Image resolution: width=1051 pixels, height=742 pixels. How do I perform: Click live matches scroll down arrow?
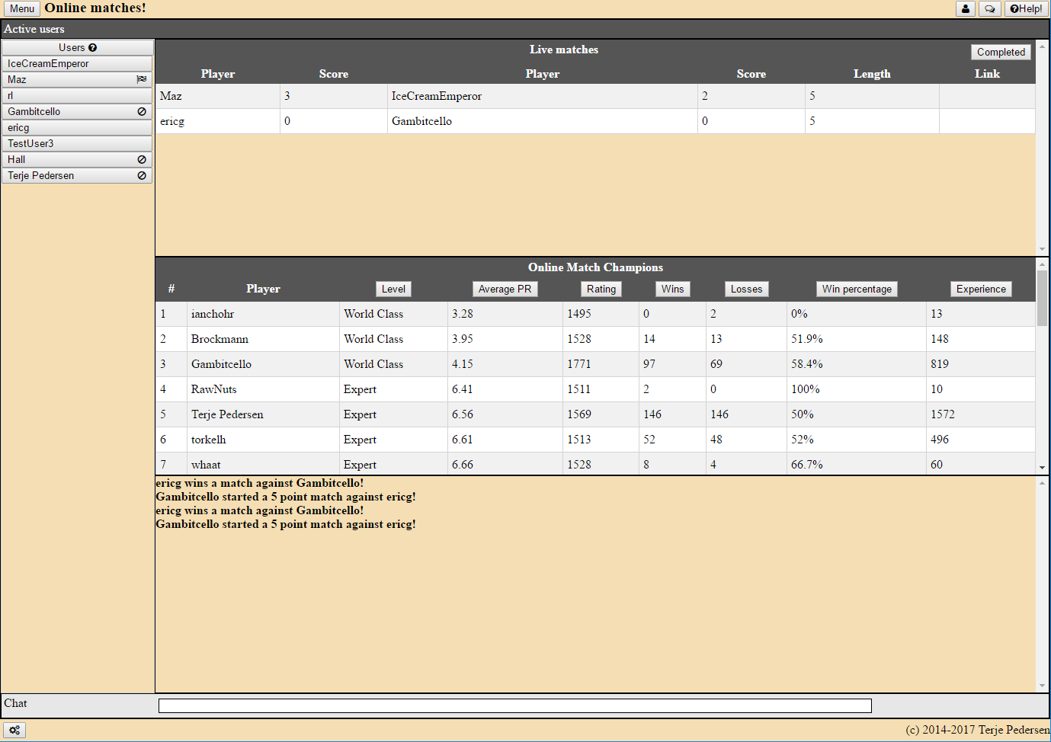[1042, 249]
